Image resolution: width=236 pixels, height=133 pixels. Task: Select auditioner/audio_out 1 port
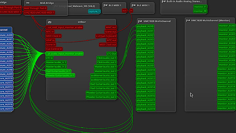point(104,75)
